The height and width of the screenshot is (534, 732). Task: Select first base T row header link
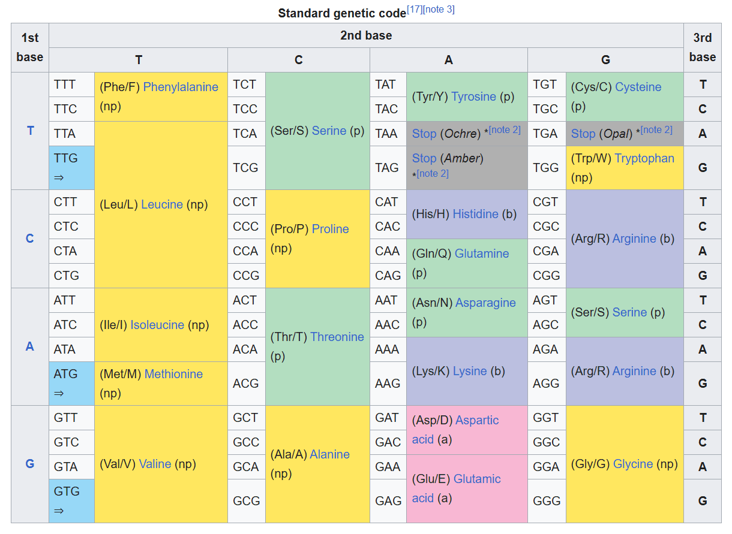click(30, 131)
